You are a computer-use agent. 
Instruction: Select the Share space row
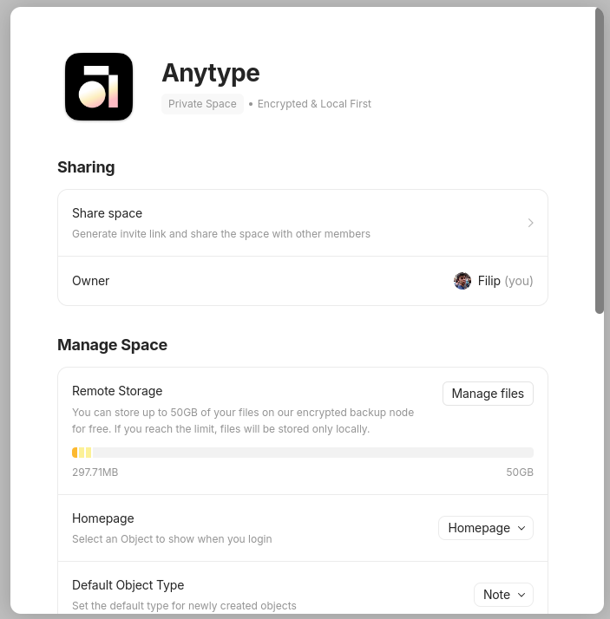[303, 223]
